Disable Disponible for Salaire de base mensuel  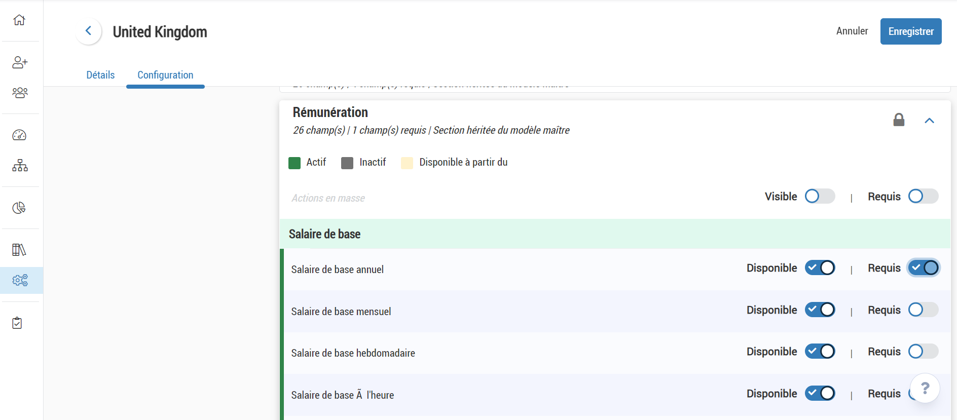tap(820, 310)
